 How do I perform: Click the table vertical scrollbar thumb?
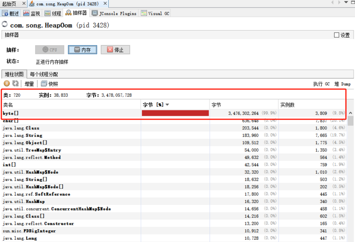[x=351, y=121]
